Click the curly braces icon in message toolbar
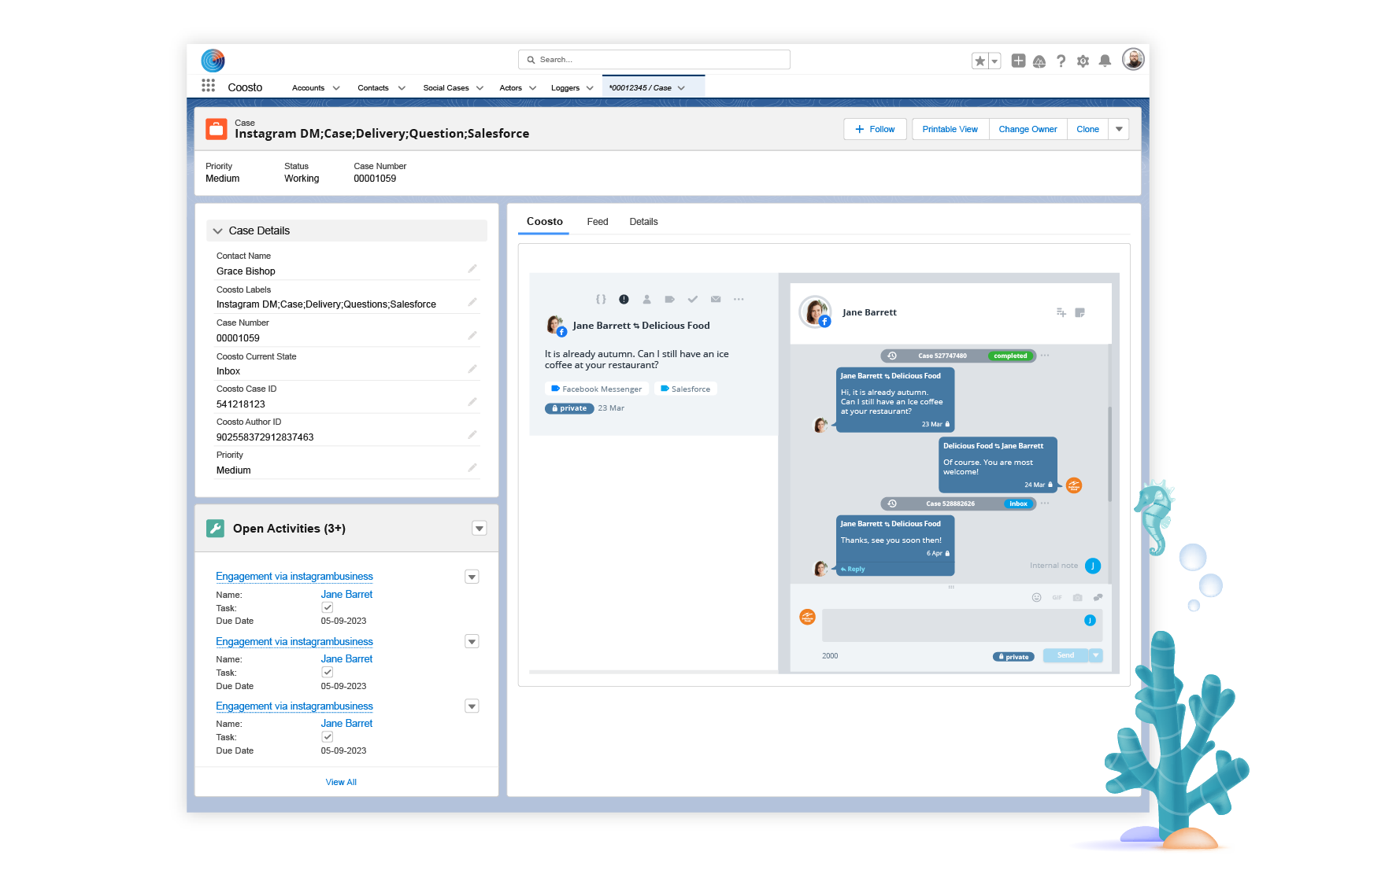This screenshot has width=1385, height=885. click(x=601, y=299)
